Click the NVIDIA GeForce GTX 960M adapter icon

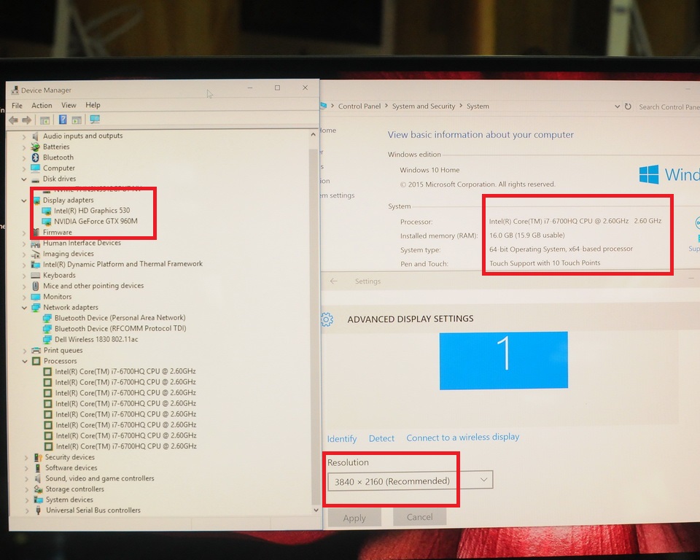[x=47, y=222]
